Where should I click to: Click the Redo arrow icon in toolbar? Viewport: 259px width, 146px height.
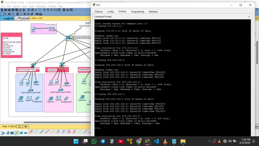[x=40, y=10]
